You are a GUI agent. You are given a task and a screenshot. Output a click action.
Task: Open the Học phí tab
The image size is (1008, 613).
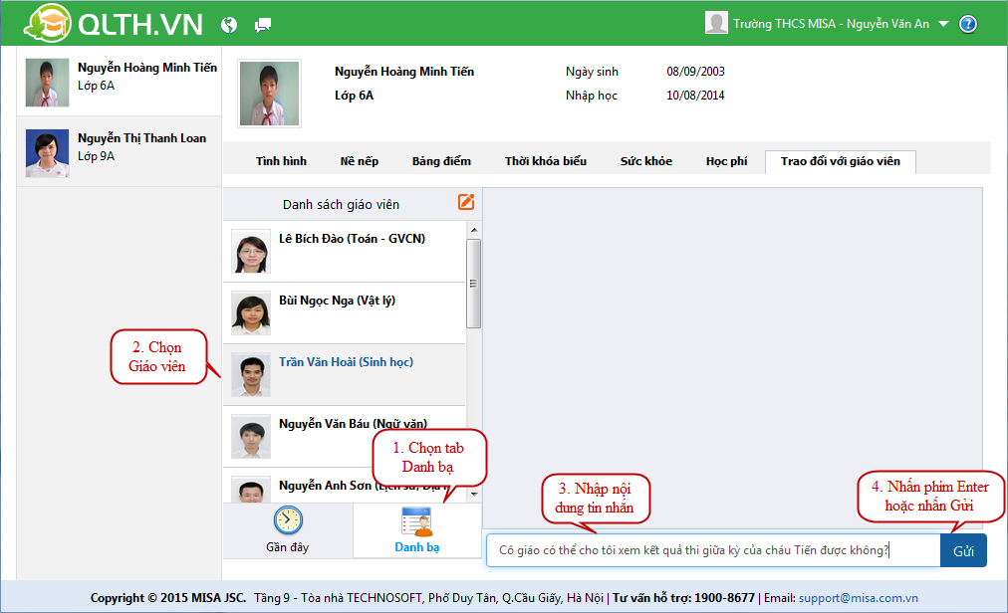click(x=726, y=161)
